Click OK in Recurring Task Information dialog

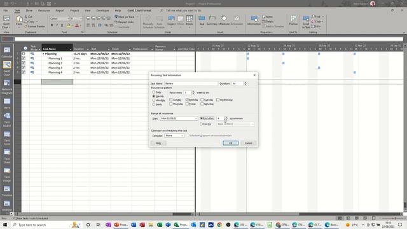(x=230, y=143)
